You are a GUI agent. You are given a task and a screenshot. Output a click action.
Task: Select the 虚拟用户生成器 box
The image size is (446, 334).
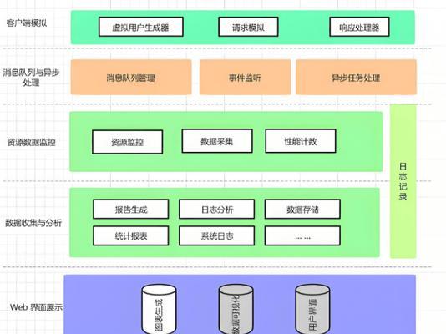point(141,27)
